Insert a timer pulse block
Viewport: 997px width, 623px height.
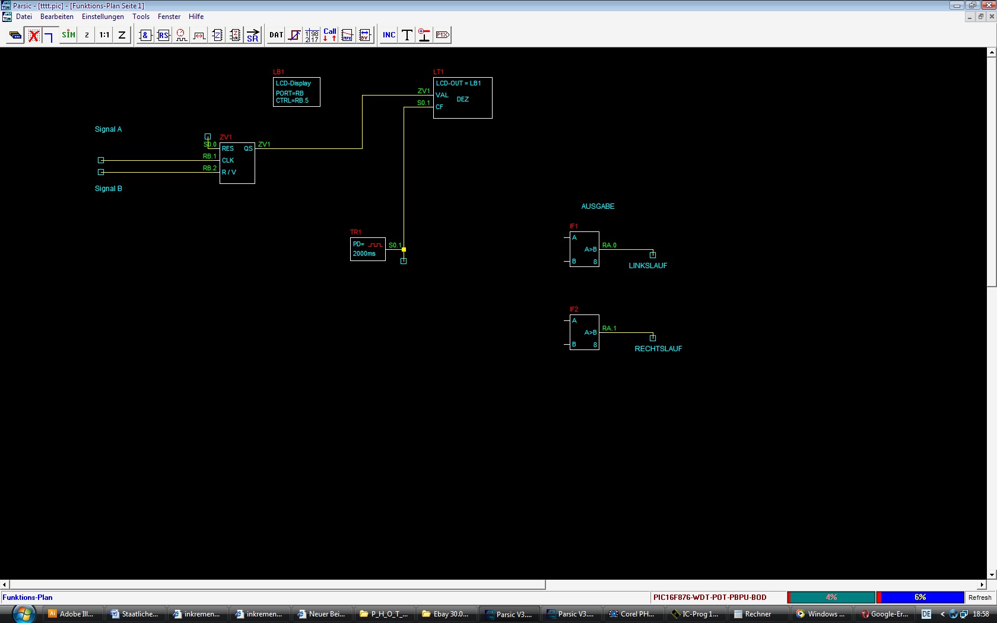pyautogui.click(x=181, y=35)
